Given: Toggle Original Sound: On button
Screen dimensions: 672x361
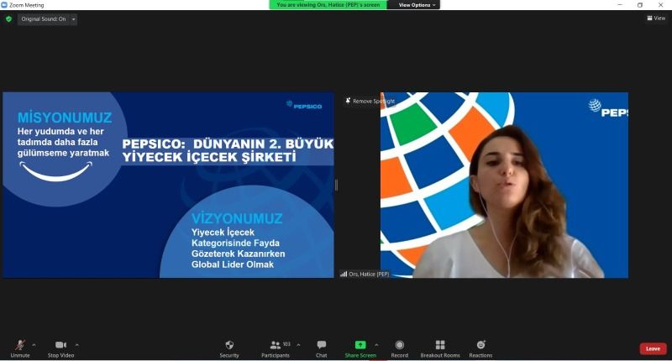Looking at the screenshot, I should pyautogui.click(x=42, y=18).
